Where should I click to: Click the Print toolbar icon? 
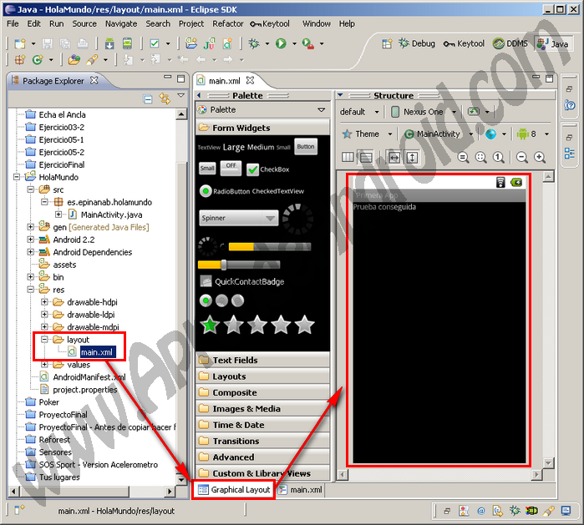tap(83, 44)
